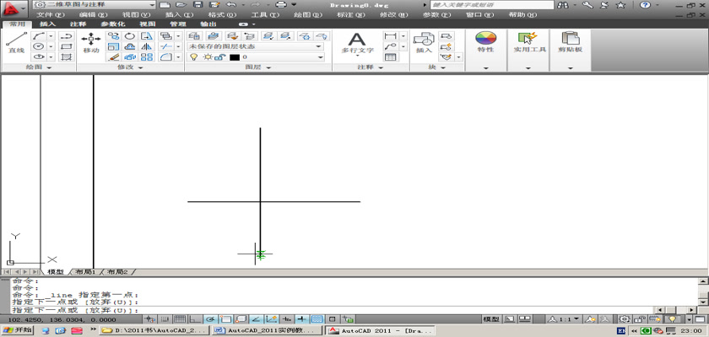Image resolution: width=709 pixels, height=337 pixels.
Task: Open the 二维草图与注释 workspace dropdown
Action: (95, 4)
